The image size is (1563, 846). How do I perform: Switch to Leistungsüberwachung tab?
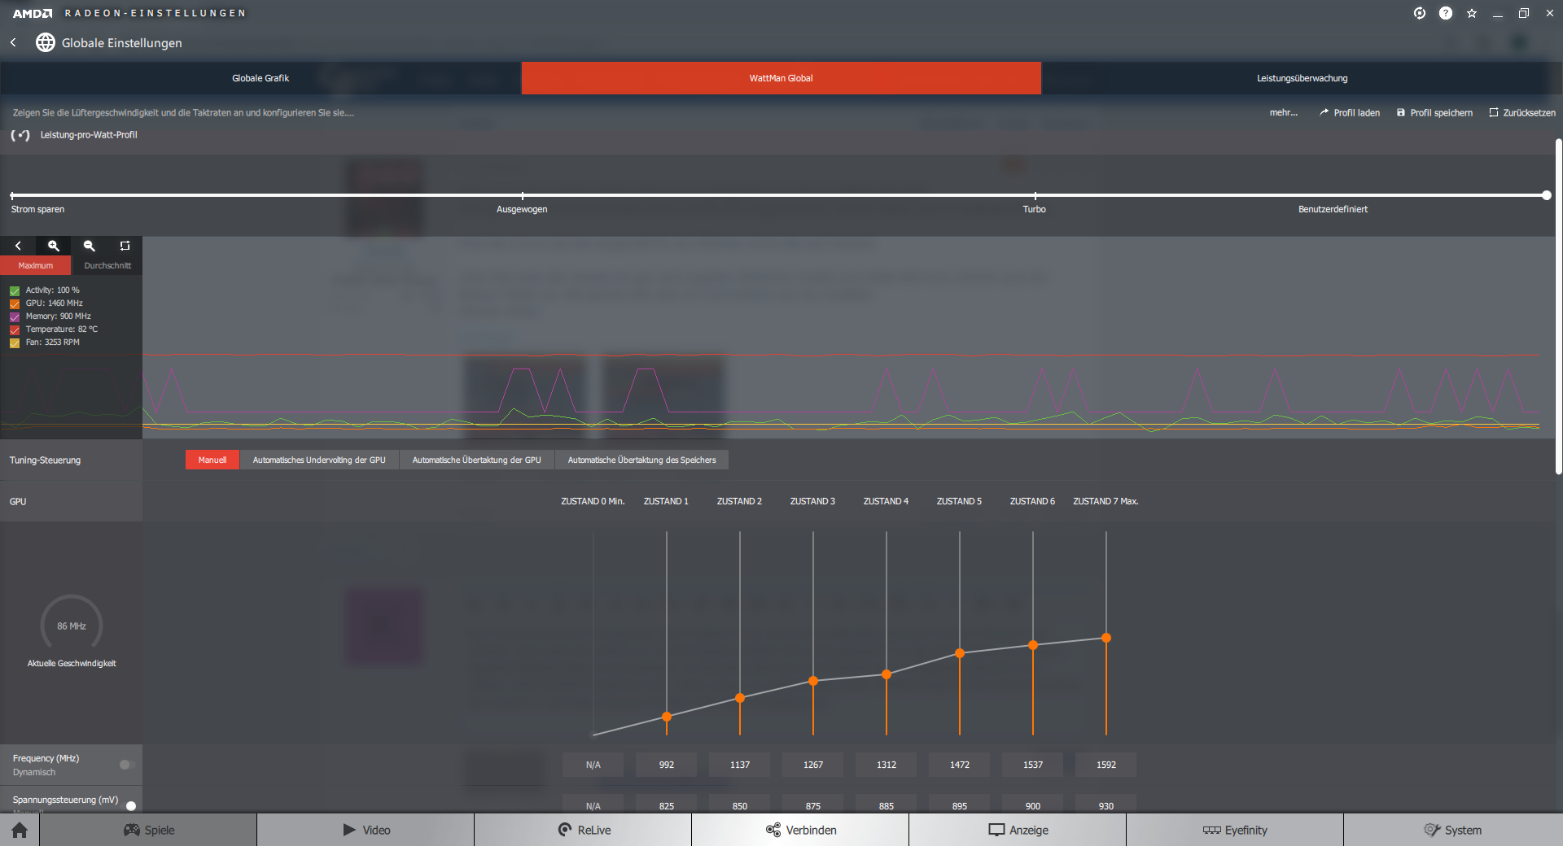tap(1302, 78)
